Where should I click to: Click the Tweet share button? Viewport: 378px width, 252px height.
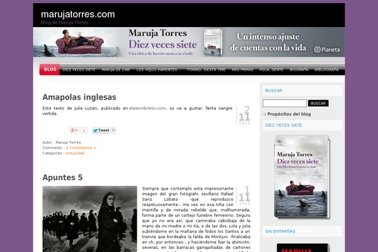(x=101, y=130)
